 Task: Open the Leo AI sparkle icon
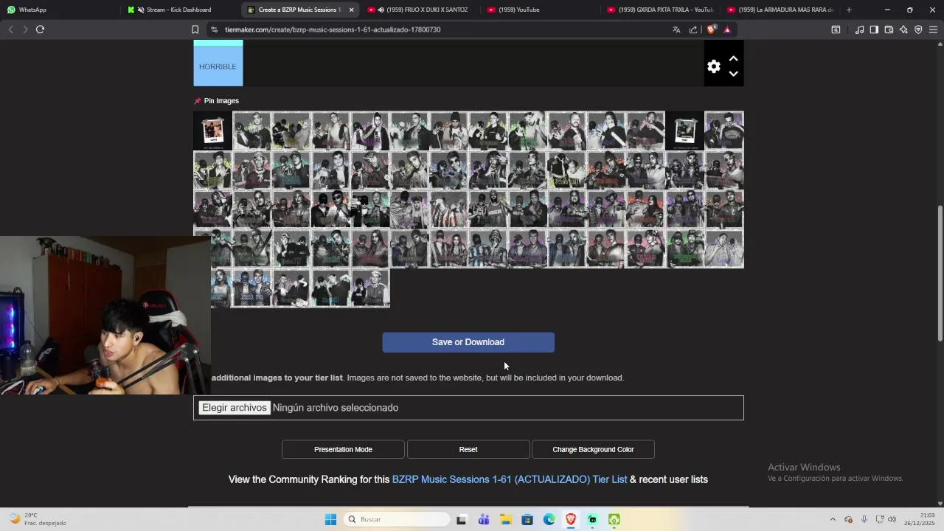pos(903,29)
